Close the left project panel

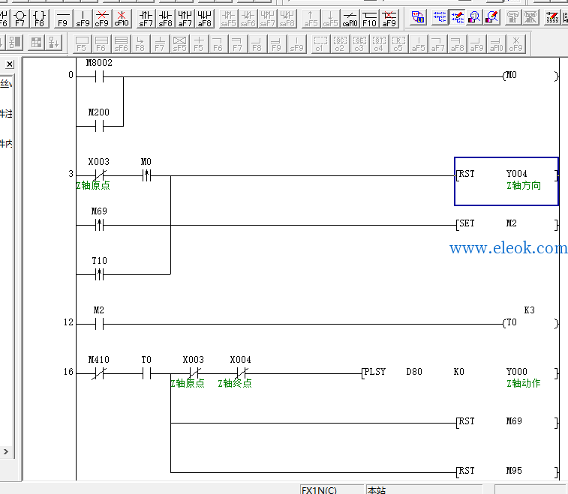tap(10, 64)
